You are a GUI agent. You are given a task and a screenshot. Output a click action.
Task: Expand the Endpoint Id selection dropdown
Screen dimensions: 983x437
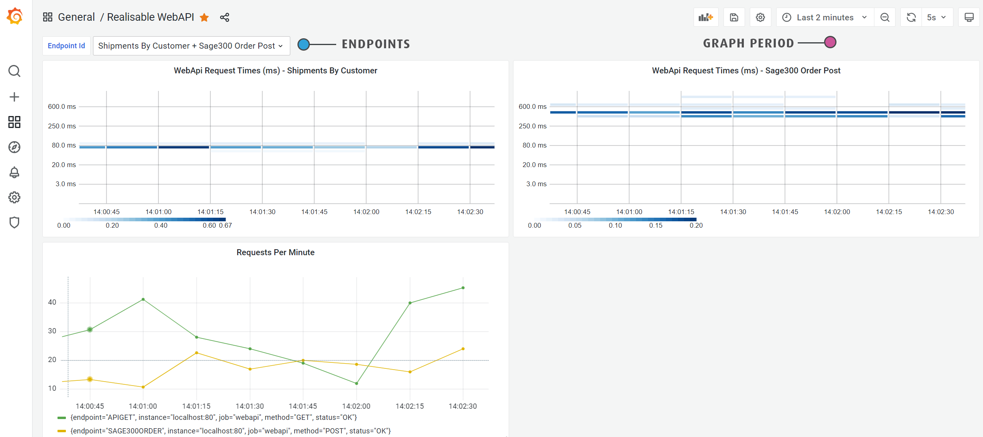pos(191,46)
